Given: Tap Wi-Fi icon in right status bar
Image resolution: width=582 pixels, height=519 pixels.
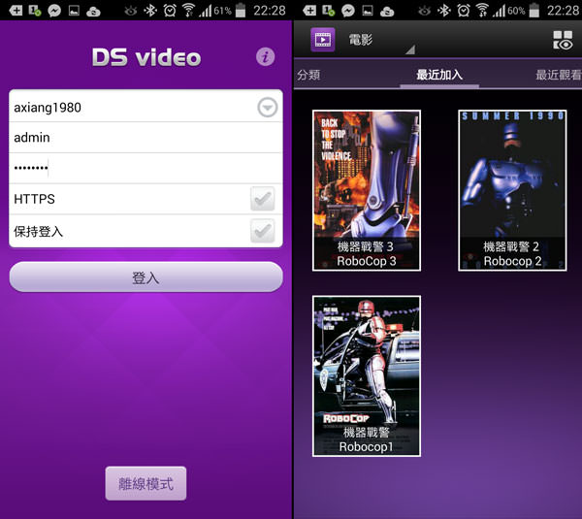Looking at the screenshot, I should (x=482, y=11).
